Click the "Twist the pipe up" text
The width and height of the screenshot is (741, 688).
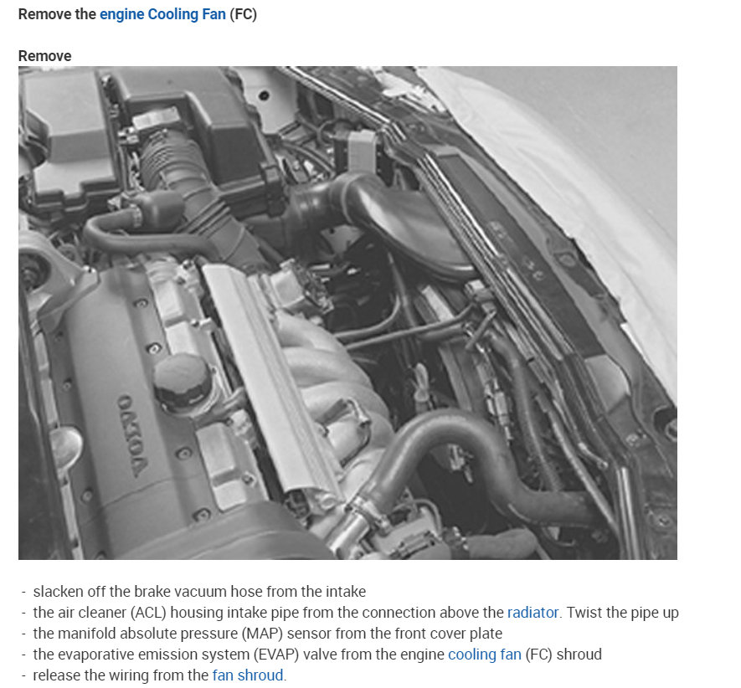(x=623, y=613)
